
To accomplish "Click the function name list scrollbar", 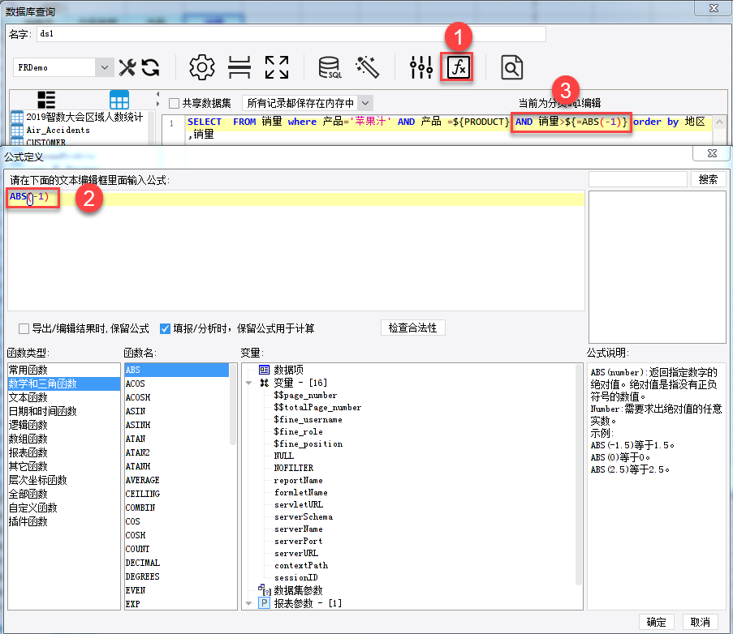I will [x=233, y=404].
